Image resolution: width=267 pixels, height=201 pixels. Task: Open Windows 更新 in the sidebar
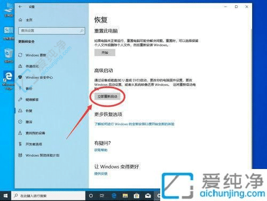[x=33, y=55]
